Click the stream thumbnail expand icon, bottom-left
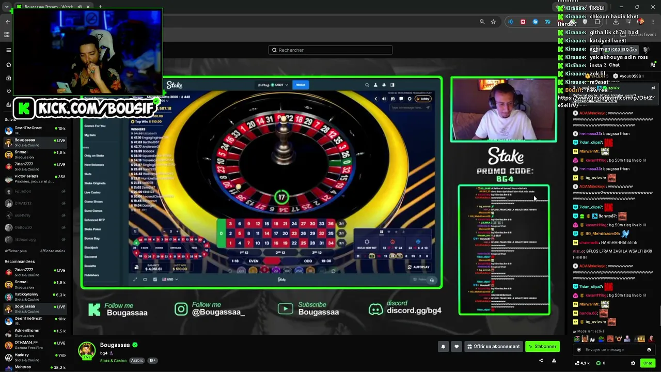The image size is (661, 372). [135, 280]
